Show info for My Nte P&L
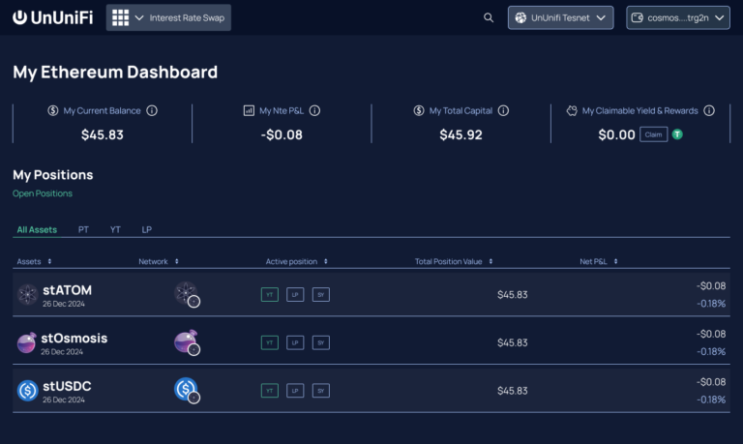The width and height of the screenshot is (743, 444). click(314, 110)
